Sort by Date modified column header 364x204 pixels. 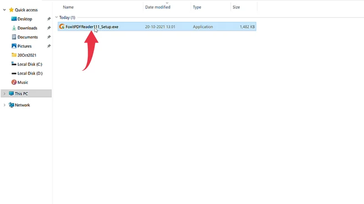(x=157, y=7)
